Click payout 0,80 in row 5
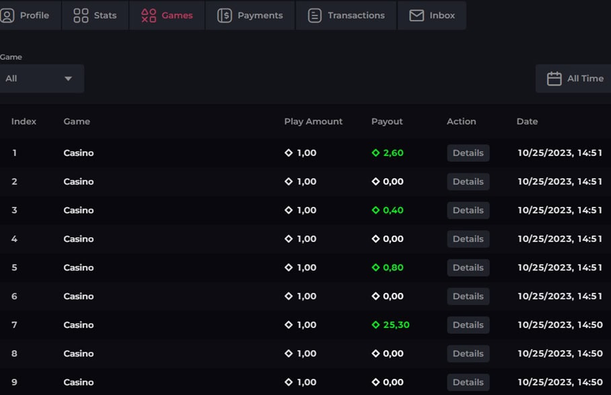Image resolution: width=611 pixels, height=395 pixels. pyautogui.click(x=393, y=267)
